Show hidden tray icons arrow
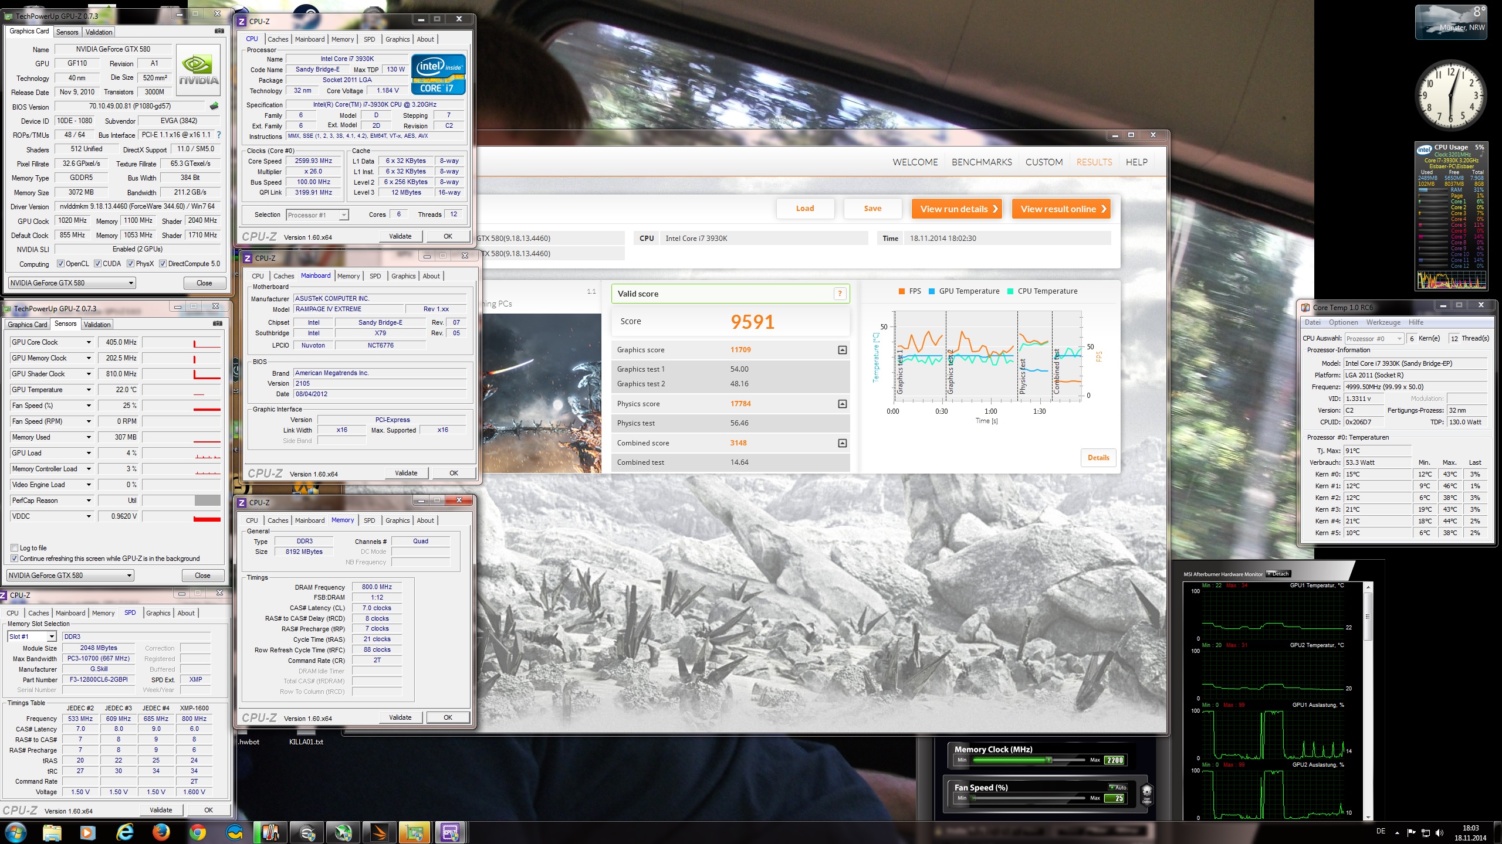This screenshot has height=844, width=1502. point(1397,833)
